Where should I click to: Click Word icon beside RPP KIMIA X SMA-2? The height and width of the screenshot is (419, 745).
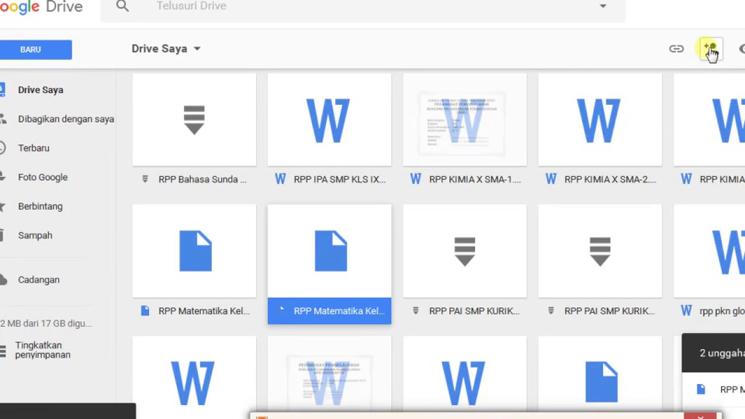[x=551, y=179]
